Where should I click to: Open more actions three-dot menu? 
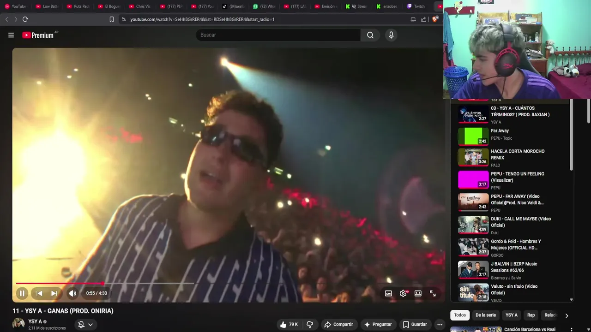tap(440, 325)
